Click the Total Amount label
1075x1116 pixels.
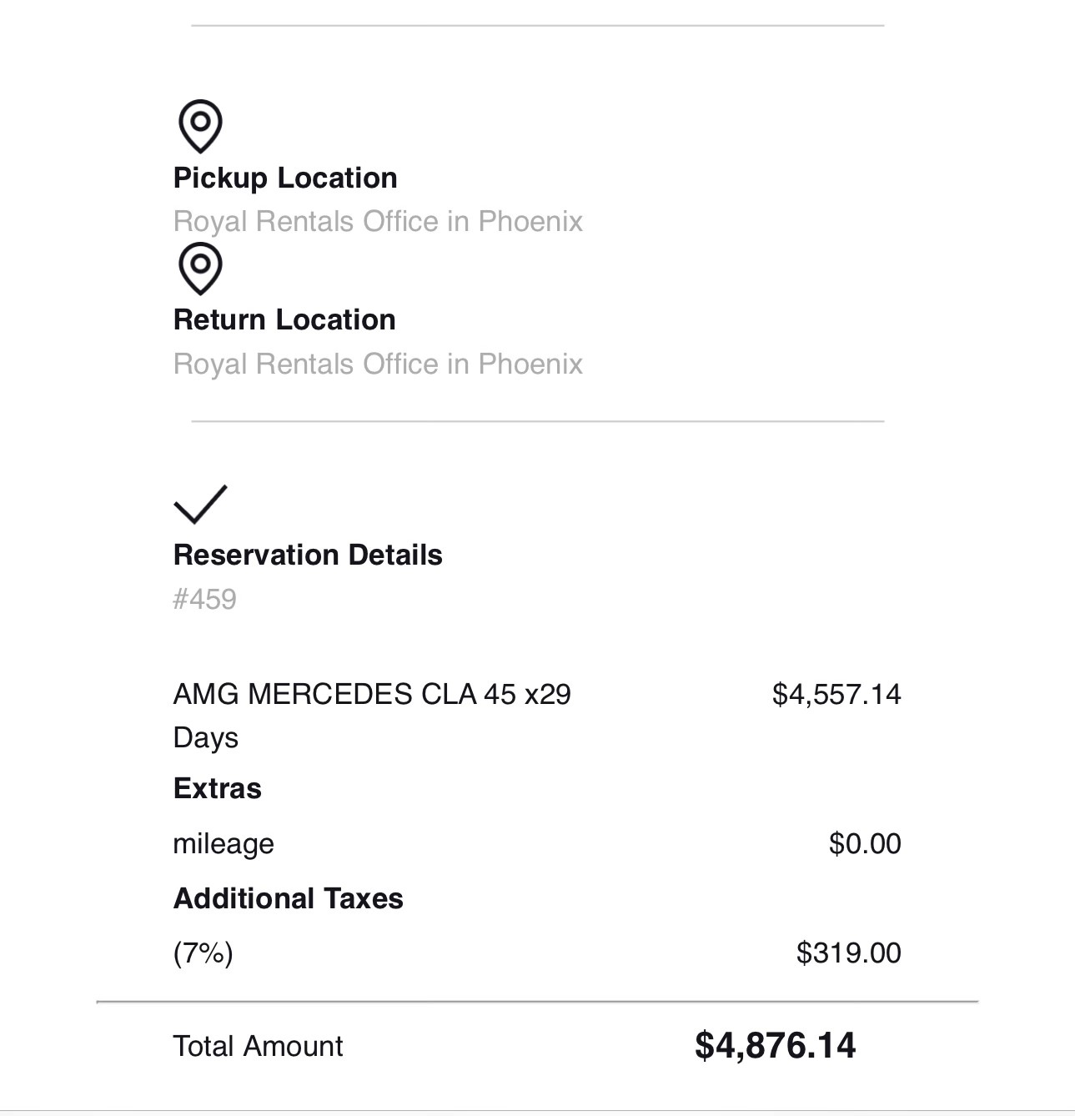258,1047
